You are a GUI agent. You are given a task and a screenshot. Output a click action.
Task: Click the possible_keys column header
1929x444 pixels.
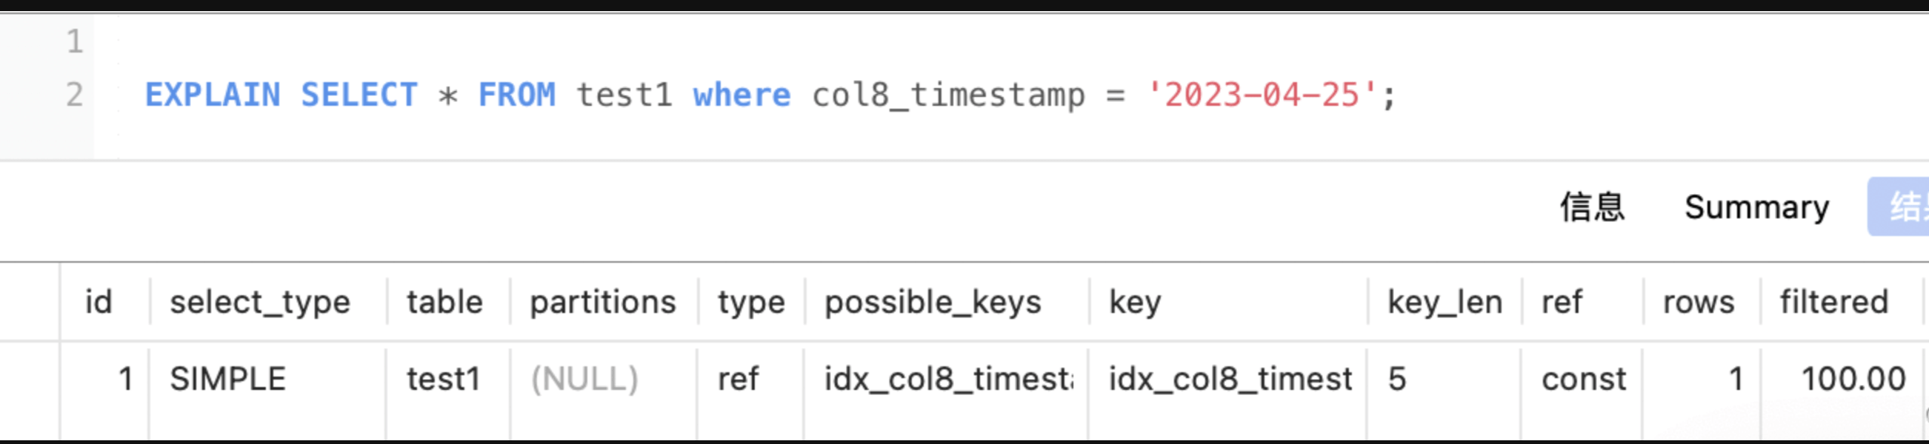point(933,303)
